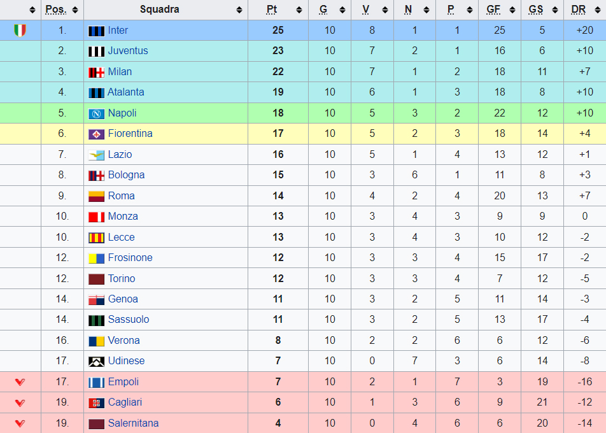Viewport: 606px width, 433px height.
Task: Click the Napoli crest icon
Action: click(x=96, y=113)
